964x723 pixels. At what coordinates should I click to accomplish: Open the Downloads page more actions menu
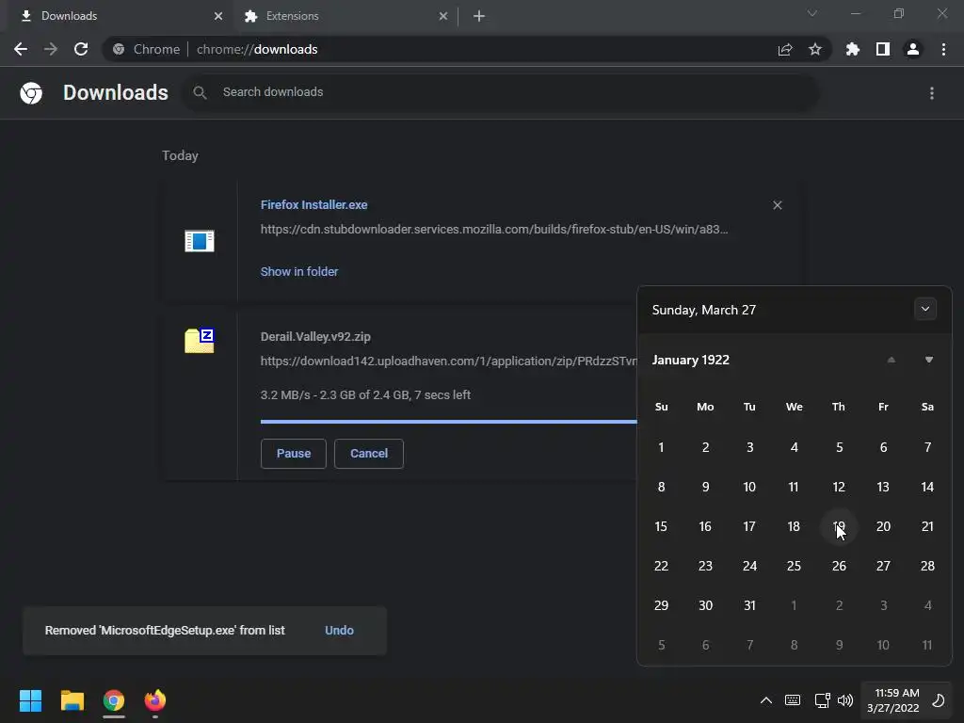point(932,93)
